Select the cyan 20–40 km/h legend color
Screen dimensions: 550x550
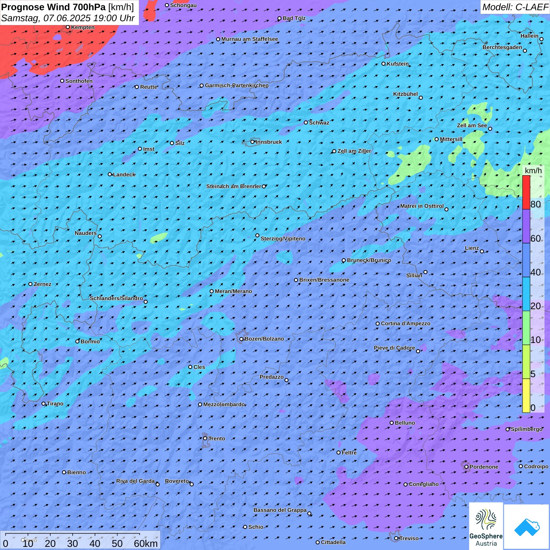coord(526,294)
